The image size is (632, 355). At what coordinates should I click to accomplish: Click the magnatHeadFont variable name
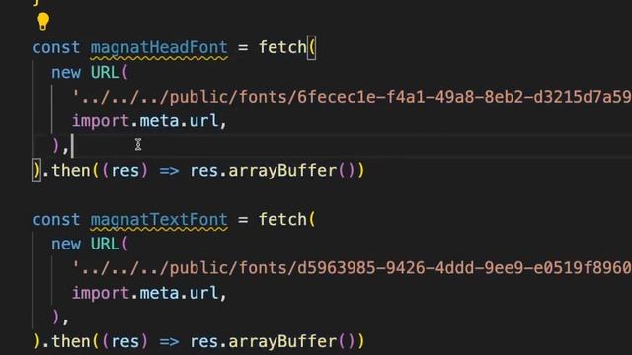[x=159, y=48]
